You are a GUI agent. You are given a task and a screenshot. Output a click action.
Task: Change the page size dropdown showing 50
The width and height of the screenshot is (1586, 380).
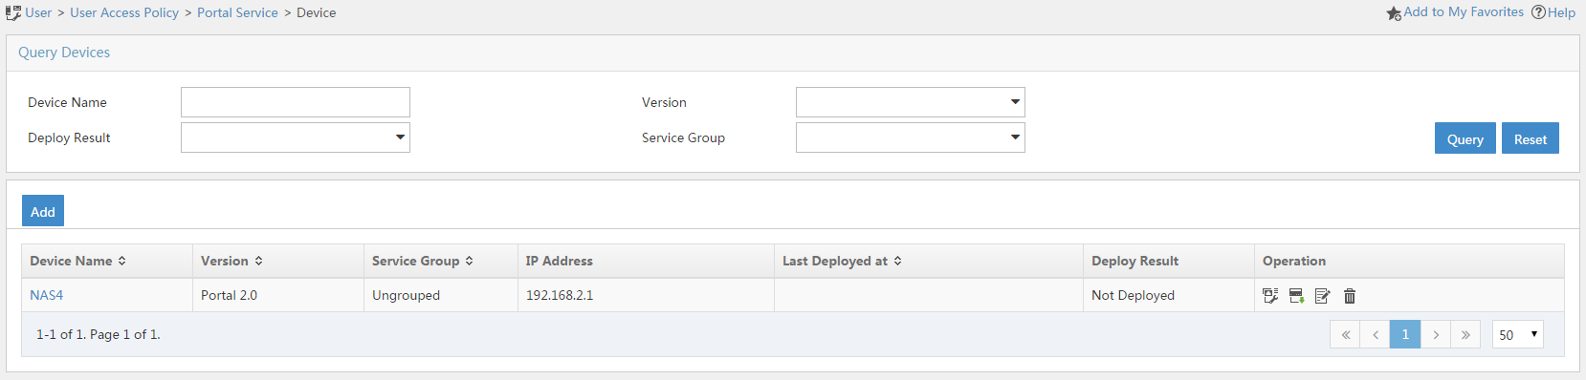pos(1518,334)
